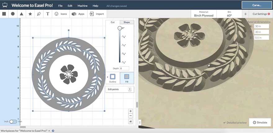Click the panel divider handle
Screen dimensions: 273x133
click(x=137, y=105)
